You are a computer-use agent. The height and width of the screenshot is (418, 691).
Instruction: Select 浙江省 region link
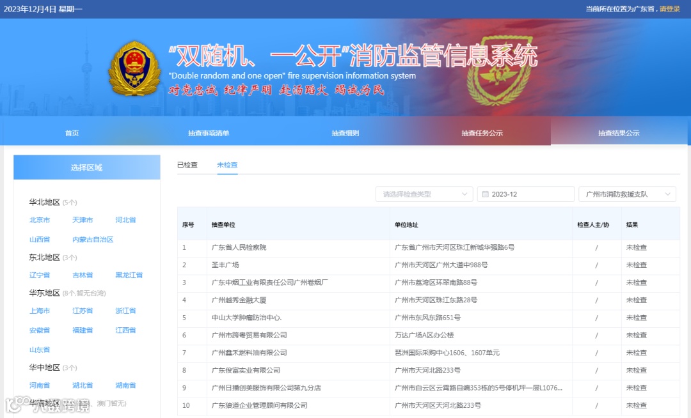pos(125,311)
